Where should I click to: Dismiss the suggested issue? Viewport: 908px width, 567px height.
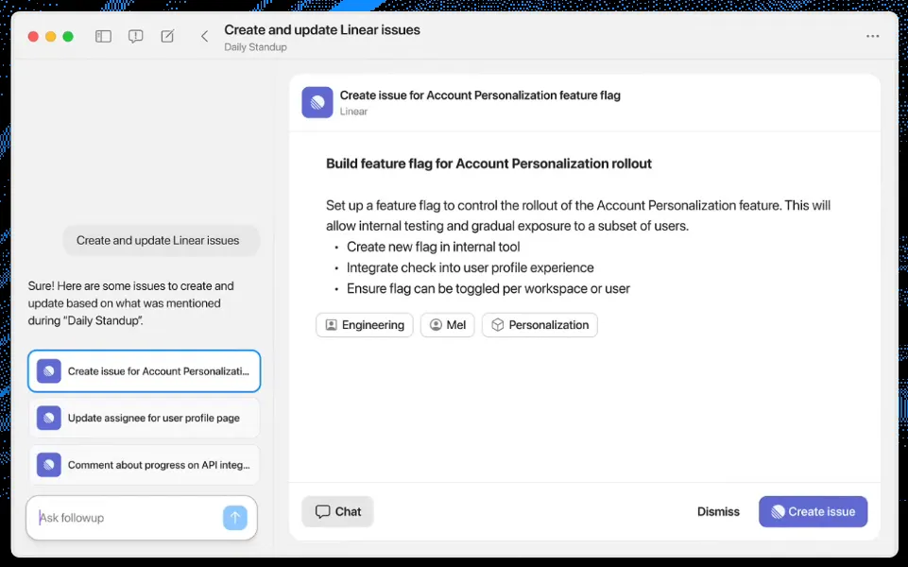pyautogui.click(x=718, y=512)
